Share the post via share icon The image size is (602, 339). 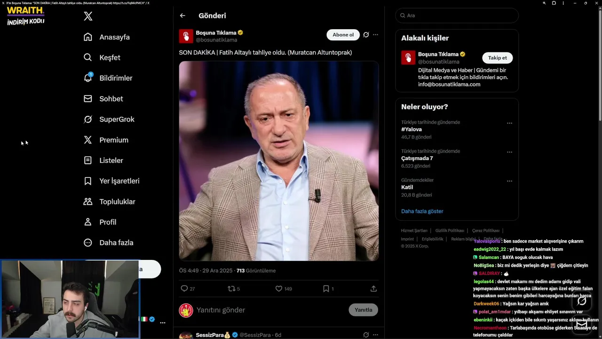click(373, 289)
